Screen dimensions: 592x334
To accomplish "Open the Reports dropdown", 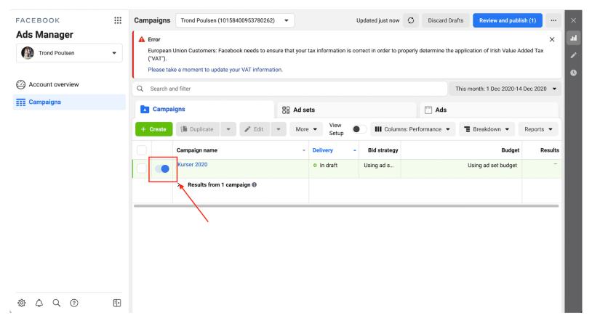I will 538,129.
